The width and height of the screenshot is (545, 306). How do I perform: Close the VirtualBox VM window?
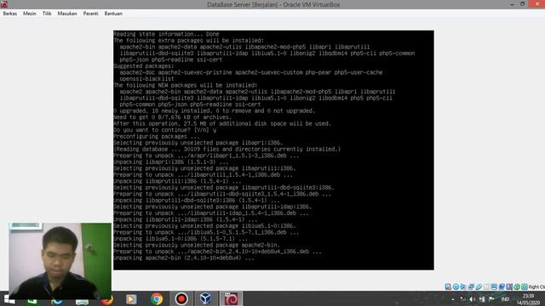[537, 4]
